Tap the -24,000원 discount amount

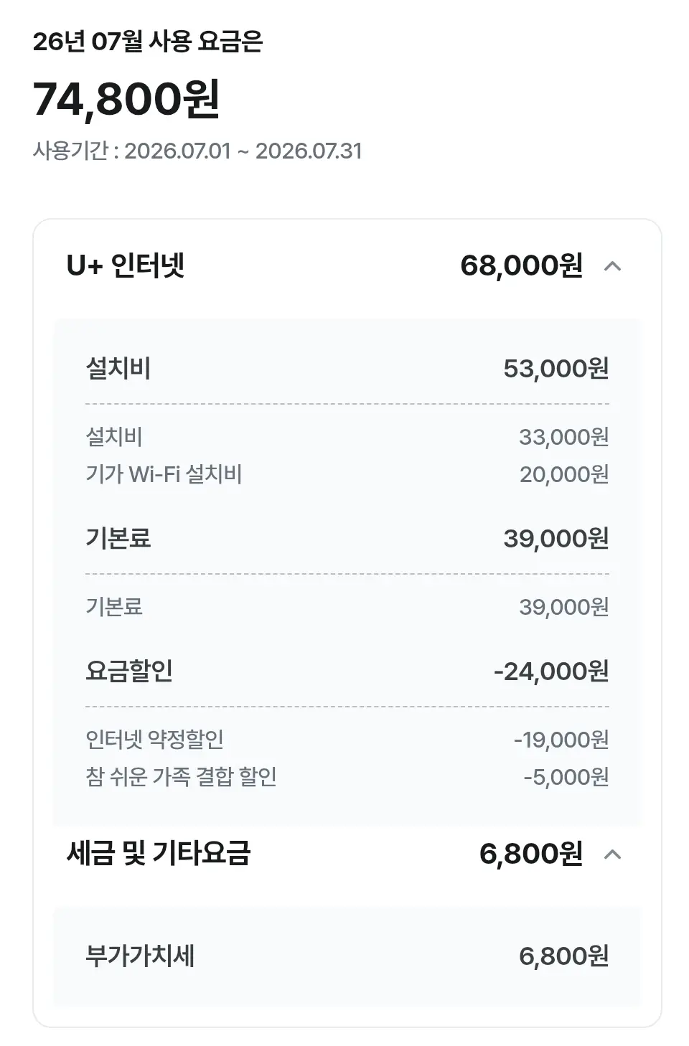click(551, 672)
